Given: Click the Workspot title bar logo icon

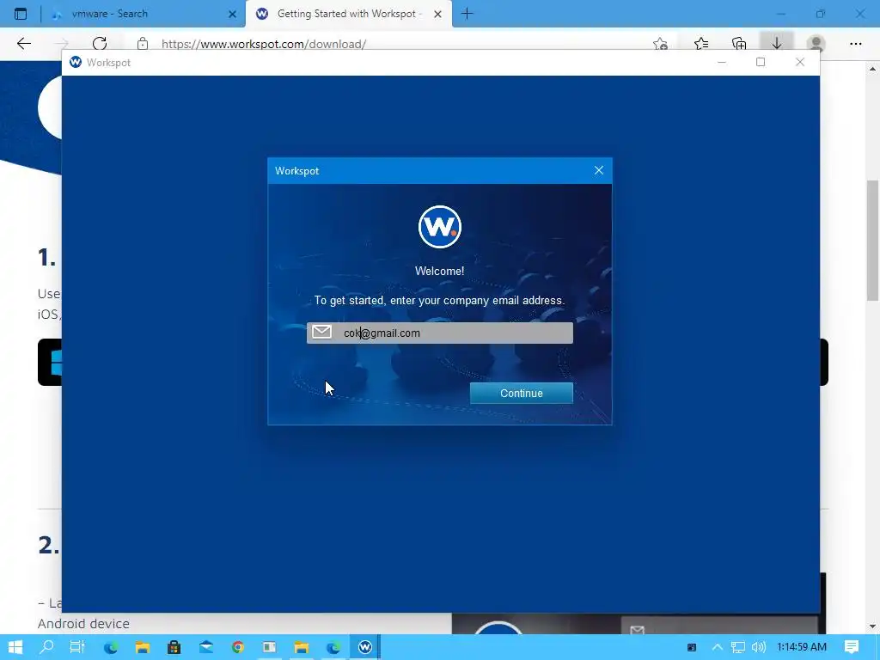Looking at the screenshot, I should pos(76,62).
